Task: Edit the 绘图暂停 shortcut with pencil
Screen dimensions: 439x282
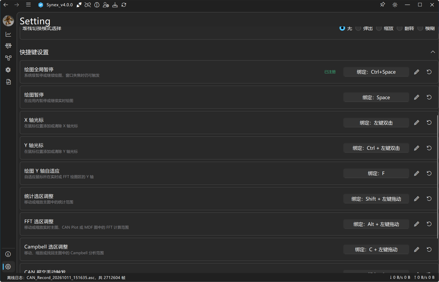Action: [416, 97]
